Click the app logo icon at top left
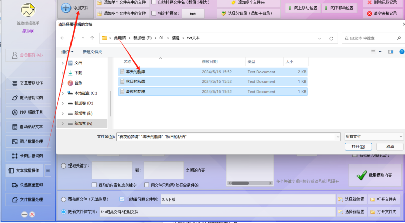This screenshot has height=223, width=405. point(28,10)
